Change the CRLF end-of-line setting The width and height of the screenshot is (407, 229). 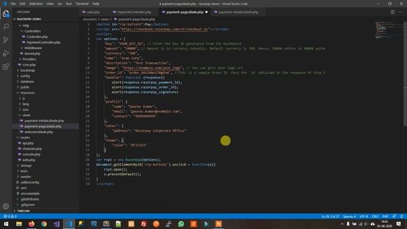coord(375,216)
